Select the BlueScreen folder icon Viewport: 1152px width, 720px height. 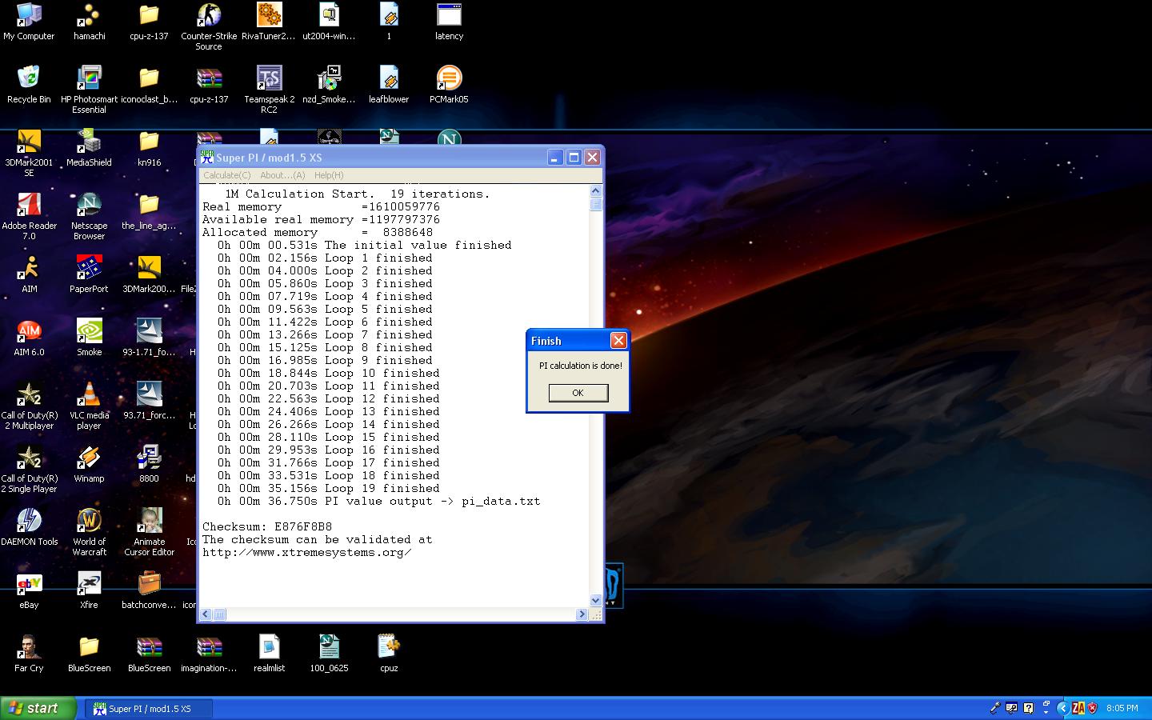click(x=89, y=654)
